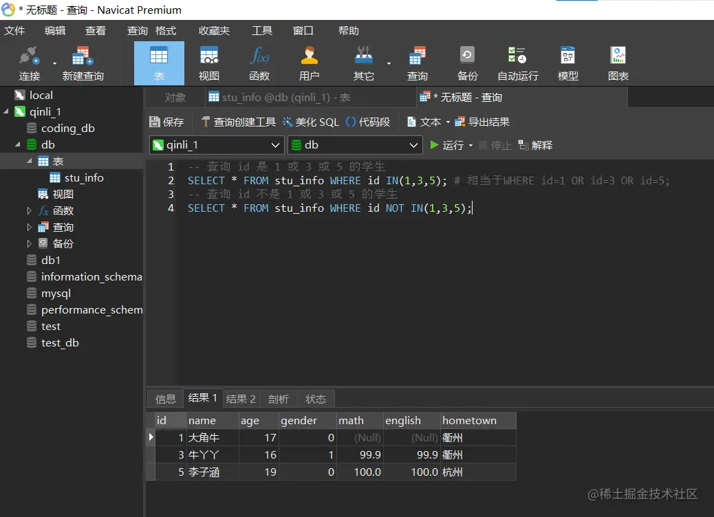The image size is (714, 517).
Task: Click line 4 in the SQL editor
Action: [x=329, y=208]
